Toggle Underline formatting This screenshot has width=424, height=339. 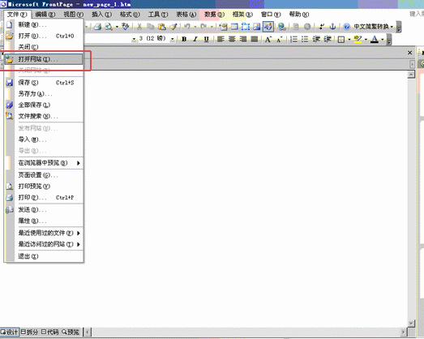pos(206,39)
